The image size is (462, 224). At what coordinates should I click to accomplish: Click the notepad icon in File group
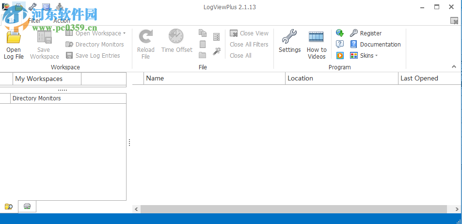[x=203, y=44]
